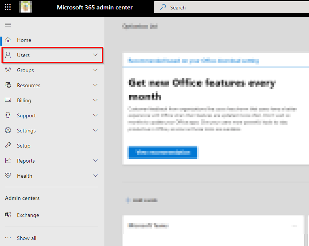Open the Health navigation item
This screenshot has height=246, width=309.
[52, 176]
